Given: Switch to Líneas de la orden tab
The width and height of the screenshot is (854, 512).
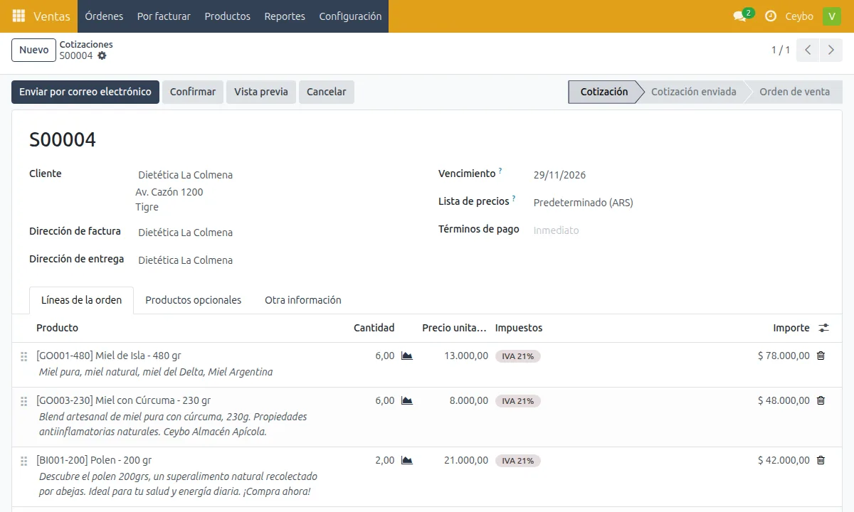Looking at the screenshot, I should [x=81, y=300].
